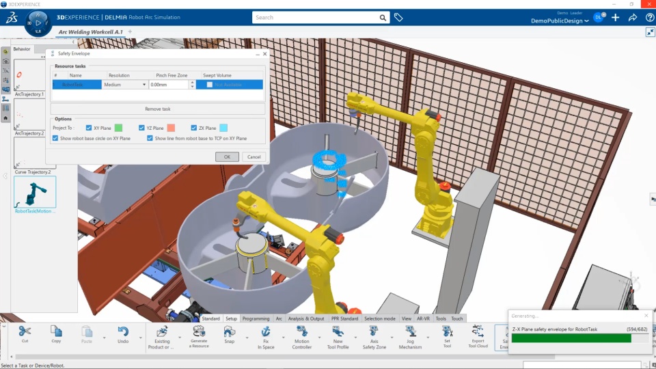Toggle the Swept Volume Not Available checkbox

click(210, 85)
